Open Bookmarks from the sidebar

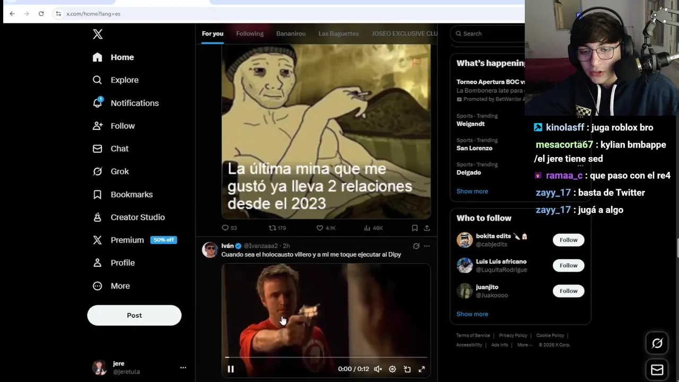[123, 194]
